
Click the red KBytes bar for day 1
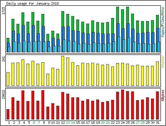8,114
